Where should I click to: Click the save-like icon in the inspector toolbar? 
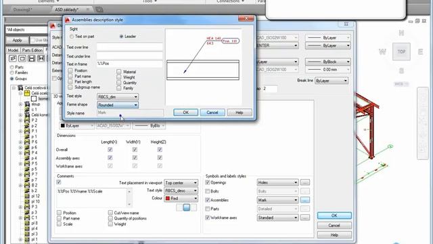32,58
